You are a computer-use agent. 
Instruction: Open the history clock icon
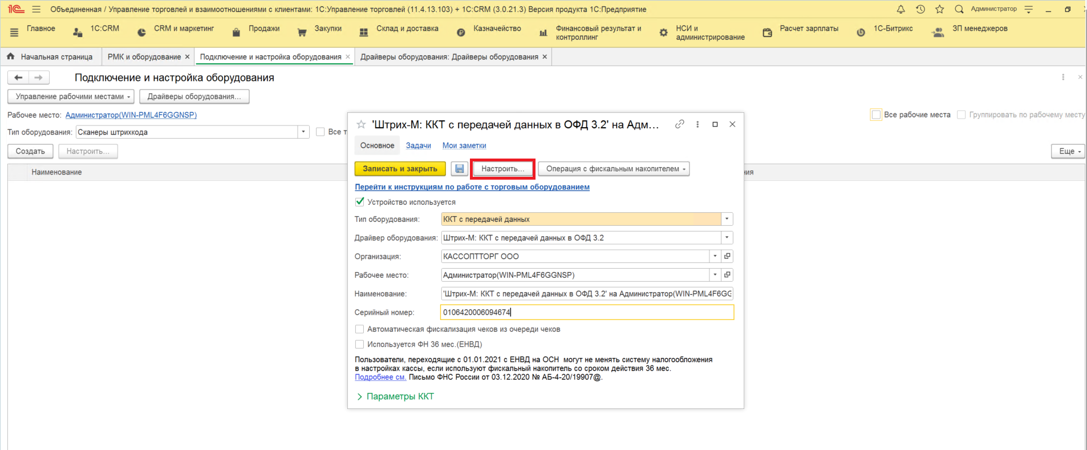click(x=920, y=9)
